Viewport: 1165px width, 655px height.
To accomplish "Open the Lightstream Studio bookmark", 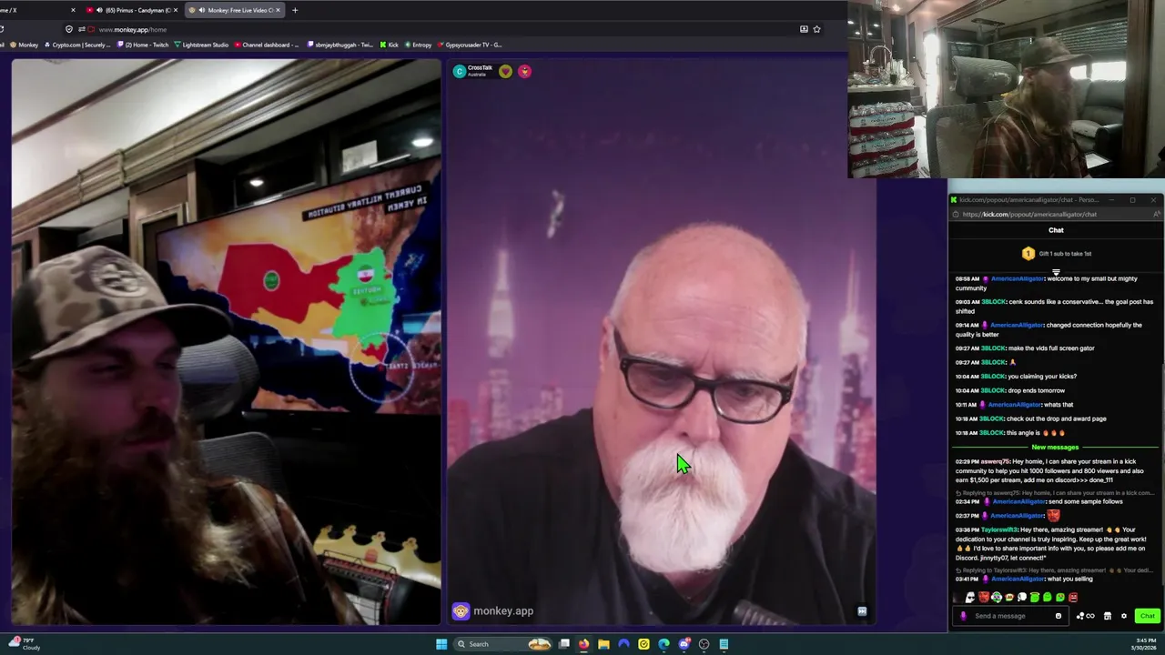I will (200, 45).
